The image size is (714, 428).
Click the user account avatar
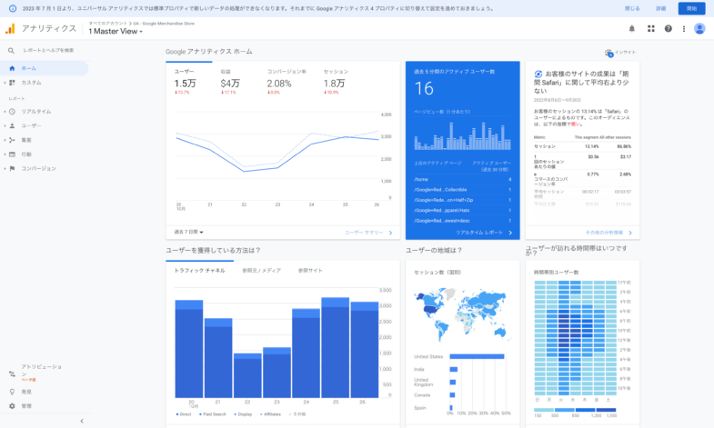[x=699, y=28]
